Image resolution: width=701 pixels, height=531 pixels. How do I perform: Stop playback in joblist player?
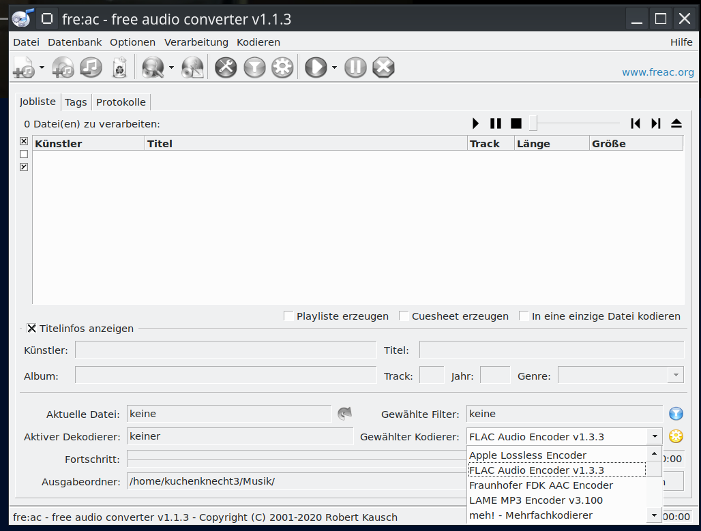point(516,123)
